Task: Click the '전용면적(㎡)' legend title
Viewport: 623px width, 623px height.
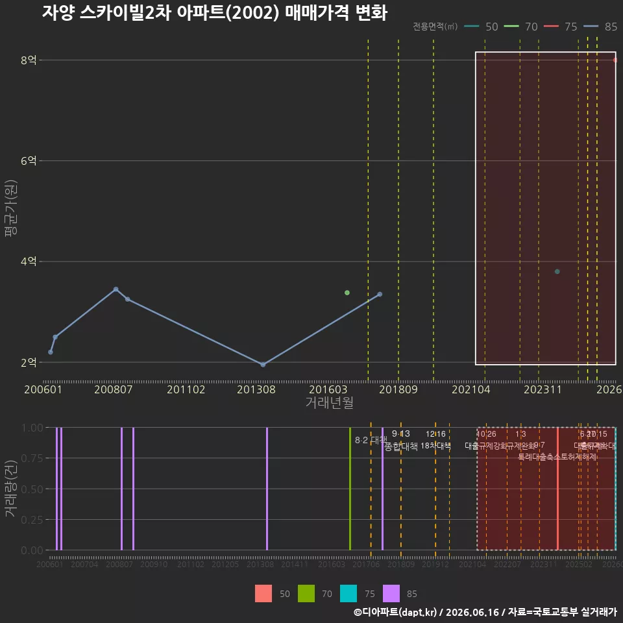Action: point(435,26)
